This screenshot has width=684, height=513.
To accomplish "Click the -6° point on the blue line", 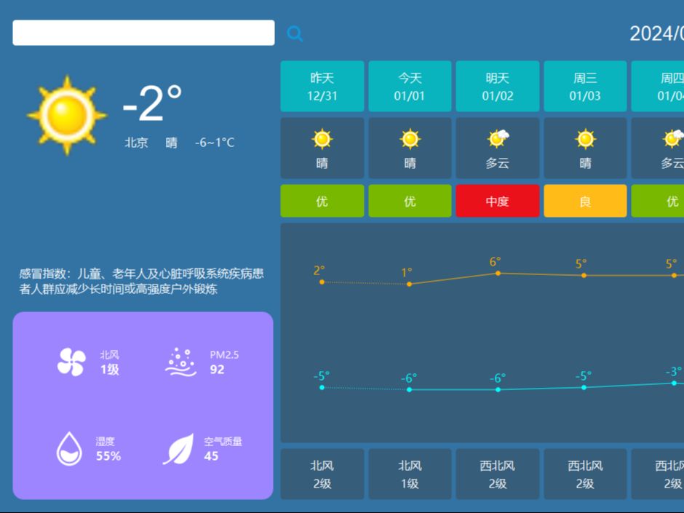I will click(x=410, y=390).
